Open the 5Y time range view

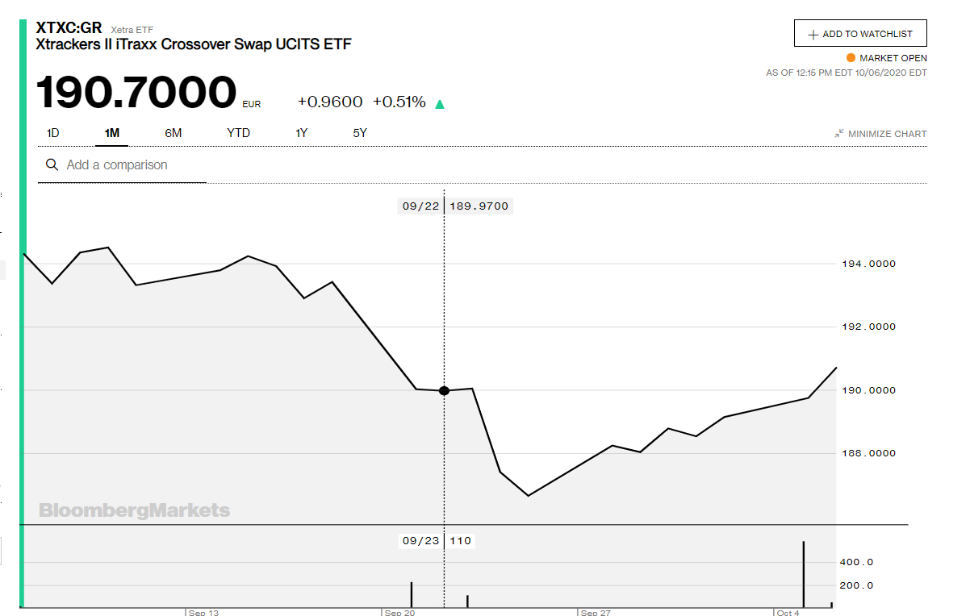click(x=360, y=133)
